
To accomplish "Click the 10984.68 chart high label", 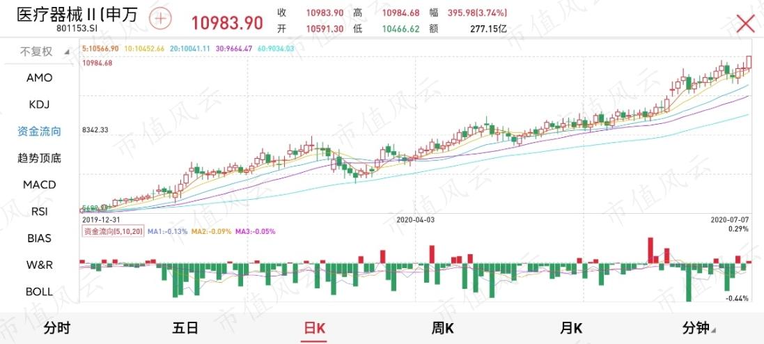I will tap(98, 63).
